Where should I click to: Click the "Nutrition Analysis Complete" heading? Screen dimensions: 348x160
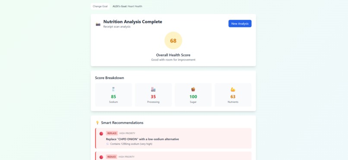[x=133, y=22]
